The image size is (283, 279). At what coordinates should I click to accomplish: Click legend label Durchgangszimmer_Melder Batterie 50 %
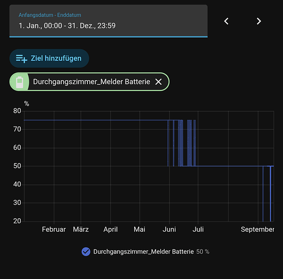(152, 252)
